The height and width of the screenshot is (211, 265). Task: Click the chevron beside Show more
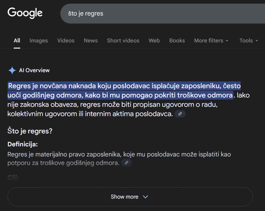click(145, 197)
